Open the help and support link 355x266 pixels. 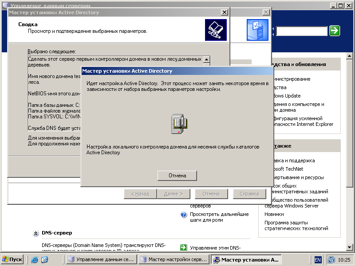point(294,160)
